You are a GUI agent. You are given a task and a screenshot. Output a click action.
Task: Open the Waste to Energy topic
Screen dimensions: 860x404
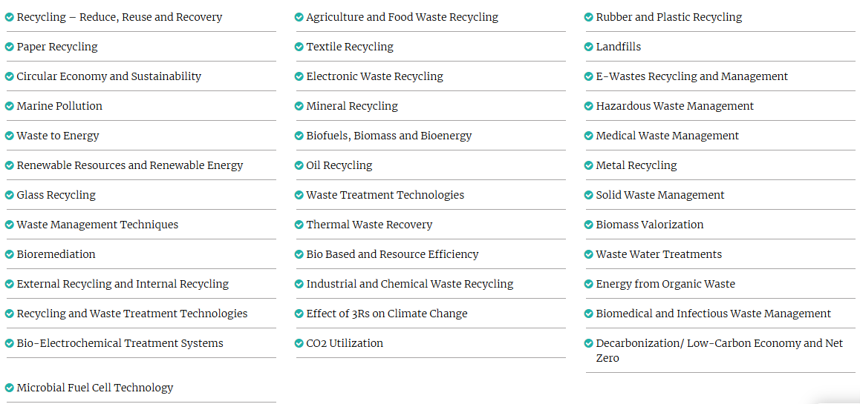(58, 136)
